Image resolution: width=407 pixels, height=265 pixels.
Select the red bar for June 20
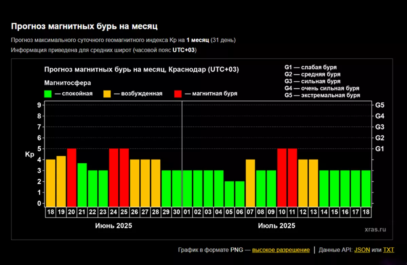(x=72, y=177)
